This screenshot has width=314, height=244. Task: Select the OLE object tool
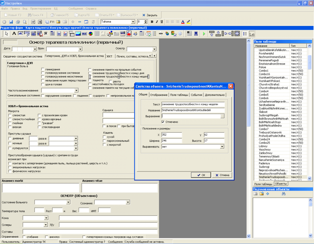coord(84,33)
